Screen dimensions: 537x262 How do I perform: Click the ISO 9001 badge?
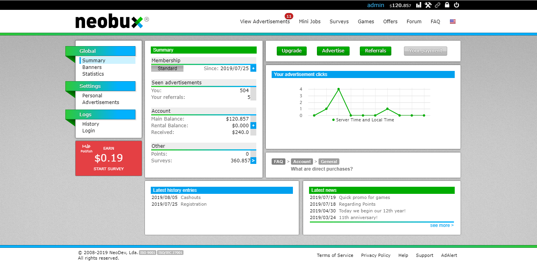[148, 253]
